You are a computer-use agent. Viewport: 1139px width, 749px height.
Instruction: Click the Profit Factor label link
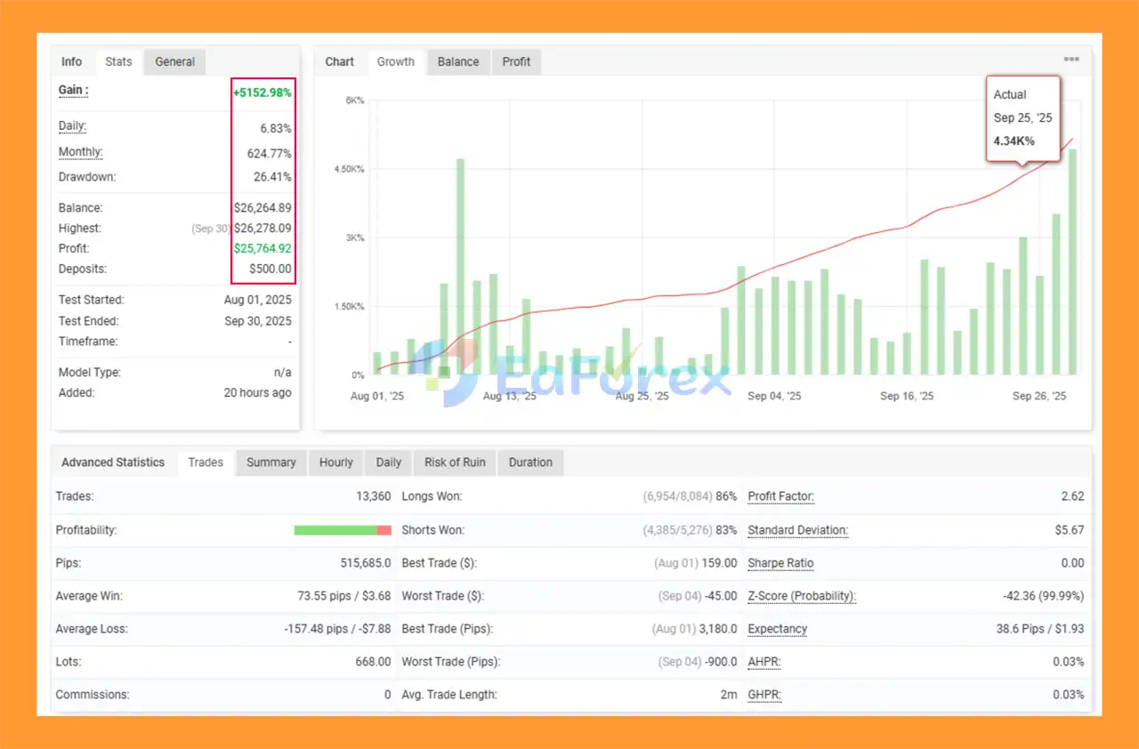(x=780, y=496)
